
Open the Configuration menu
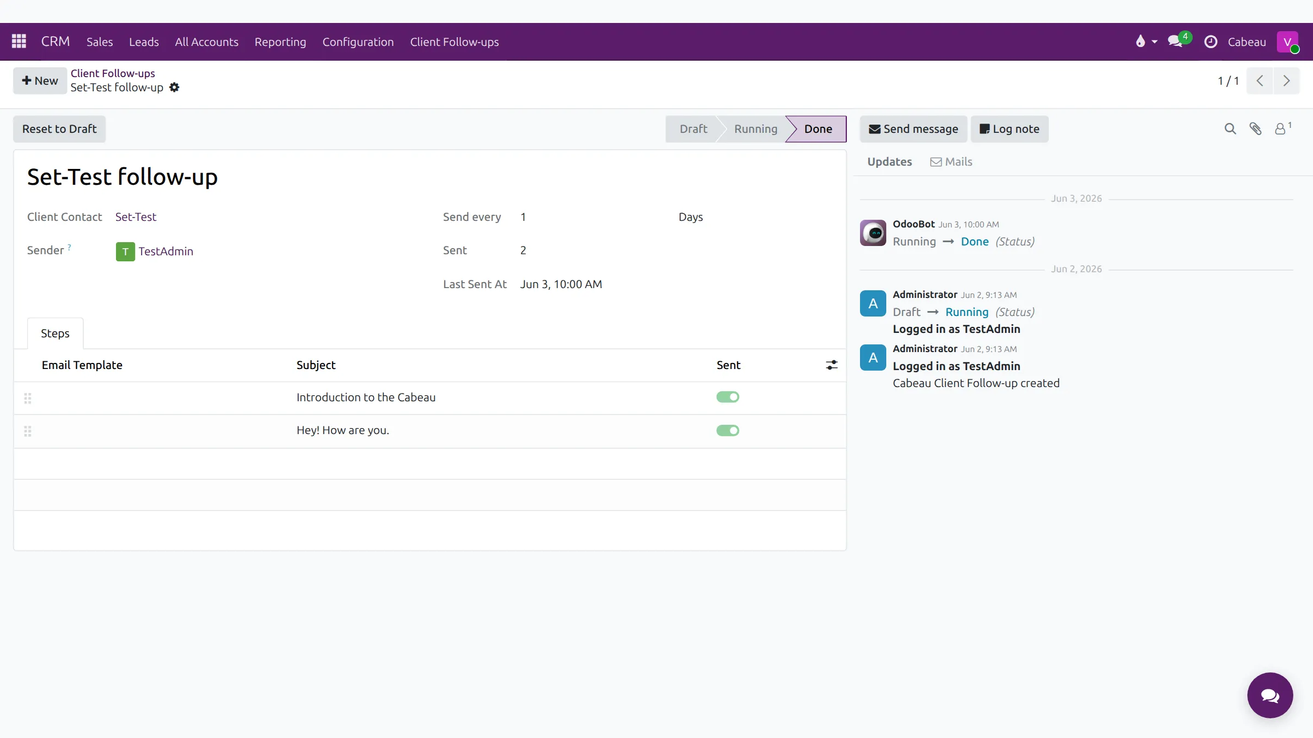(x=358, y=42)
